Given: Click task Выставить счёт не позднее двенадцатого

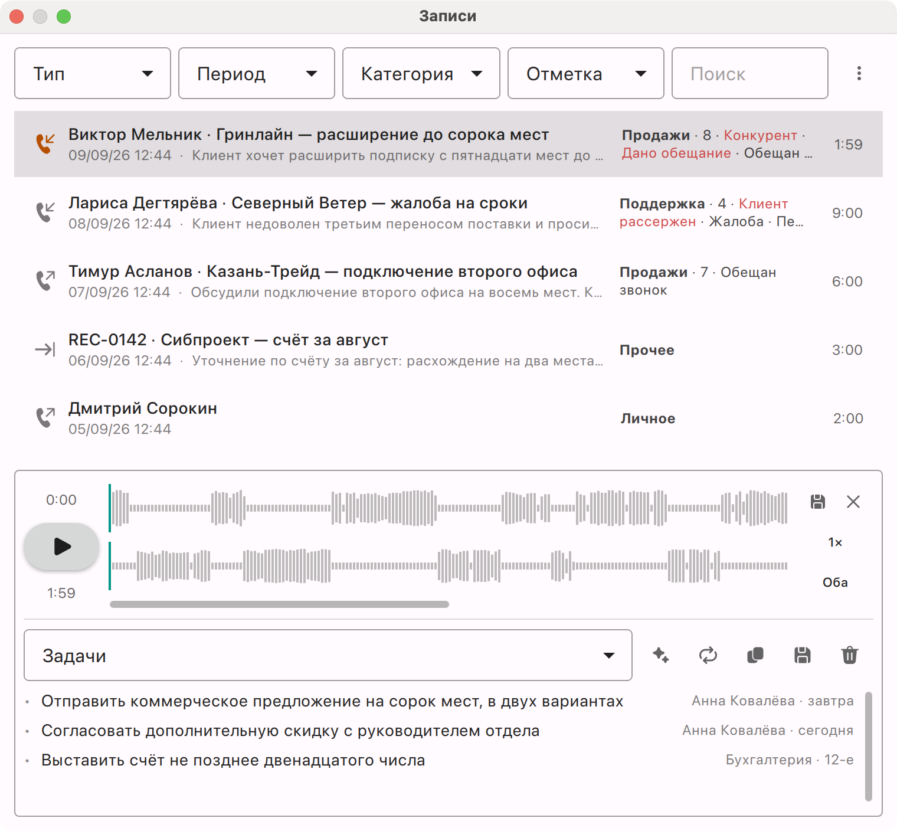Looking at the screenshot, I should (x=233, y=760).
